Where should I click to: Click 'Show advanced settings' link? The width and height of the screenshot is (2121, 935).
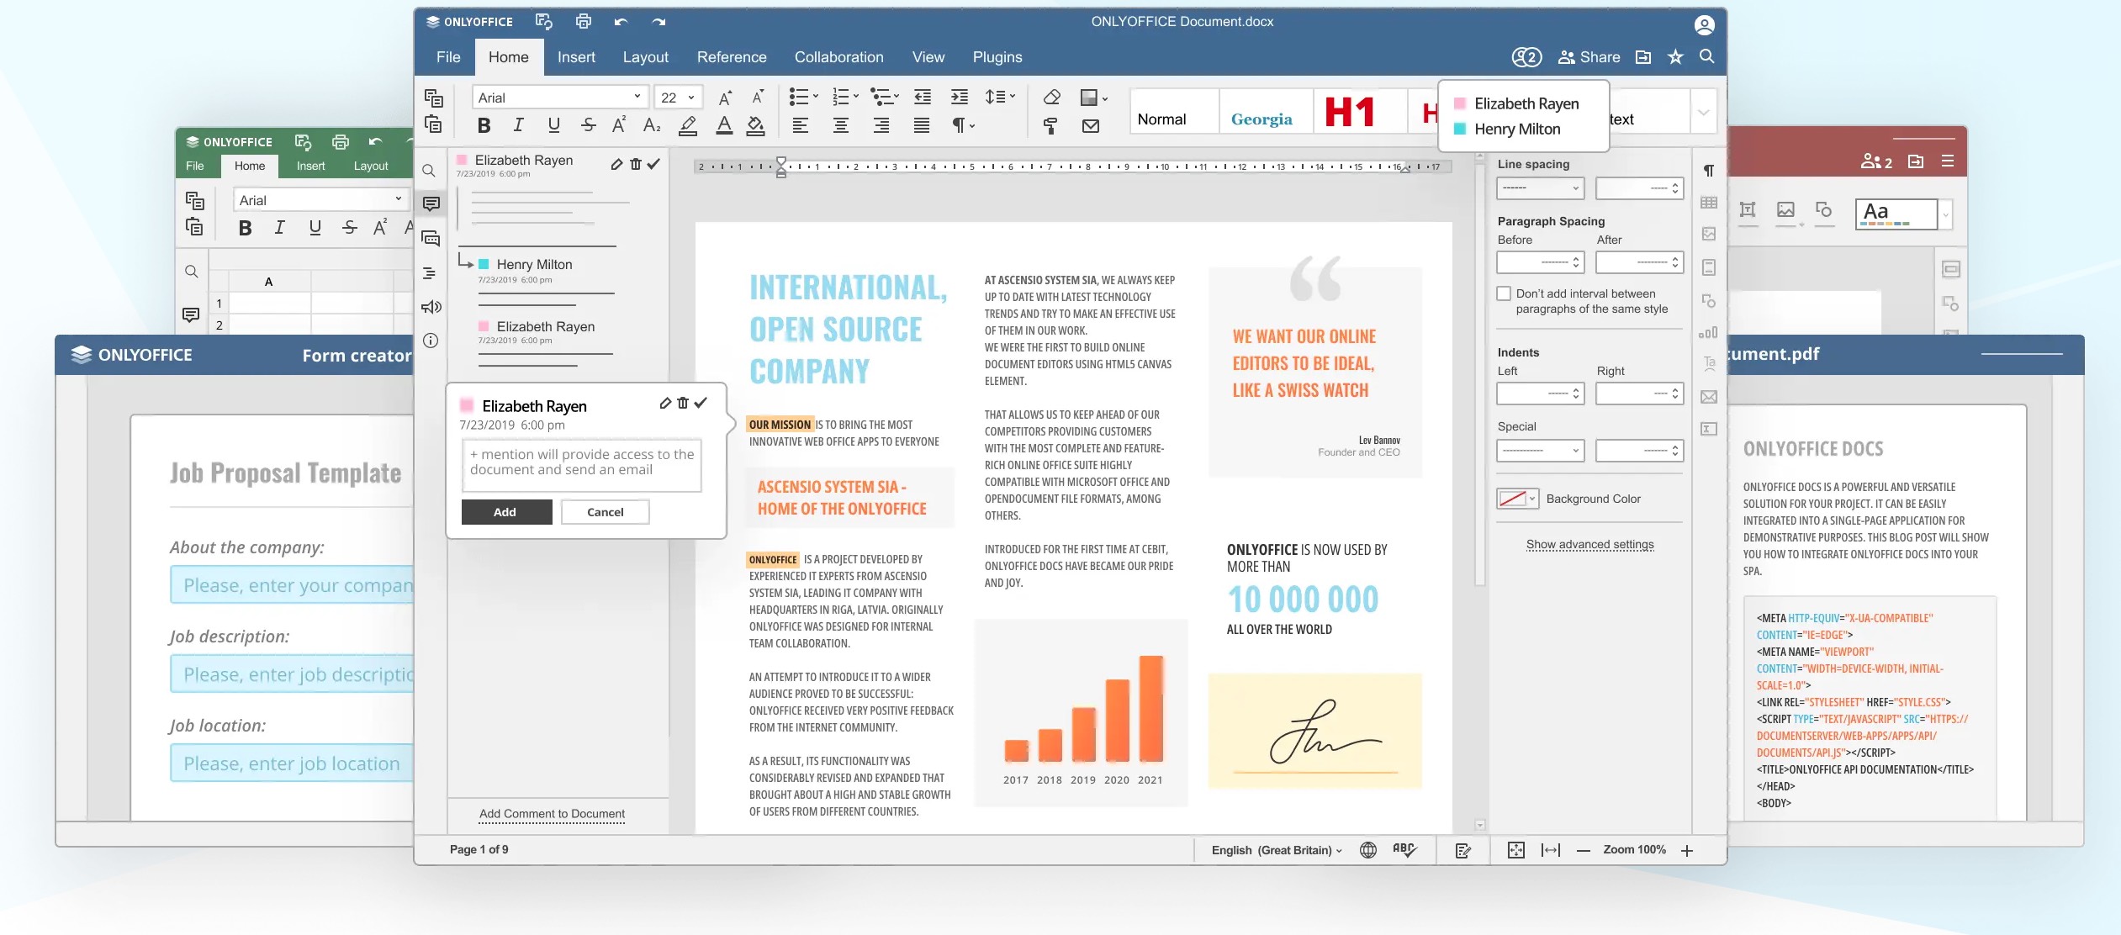pyautogui.click(x=1589, y=545)
